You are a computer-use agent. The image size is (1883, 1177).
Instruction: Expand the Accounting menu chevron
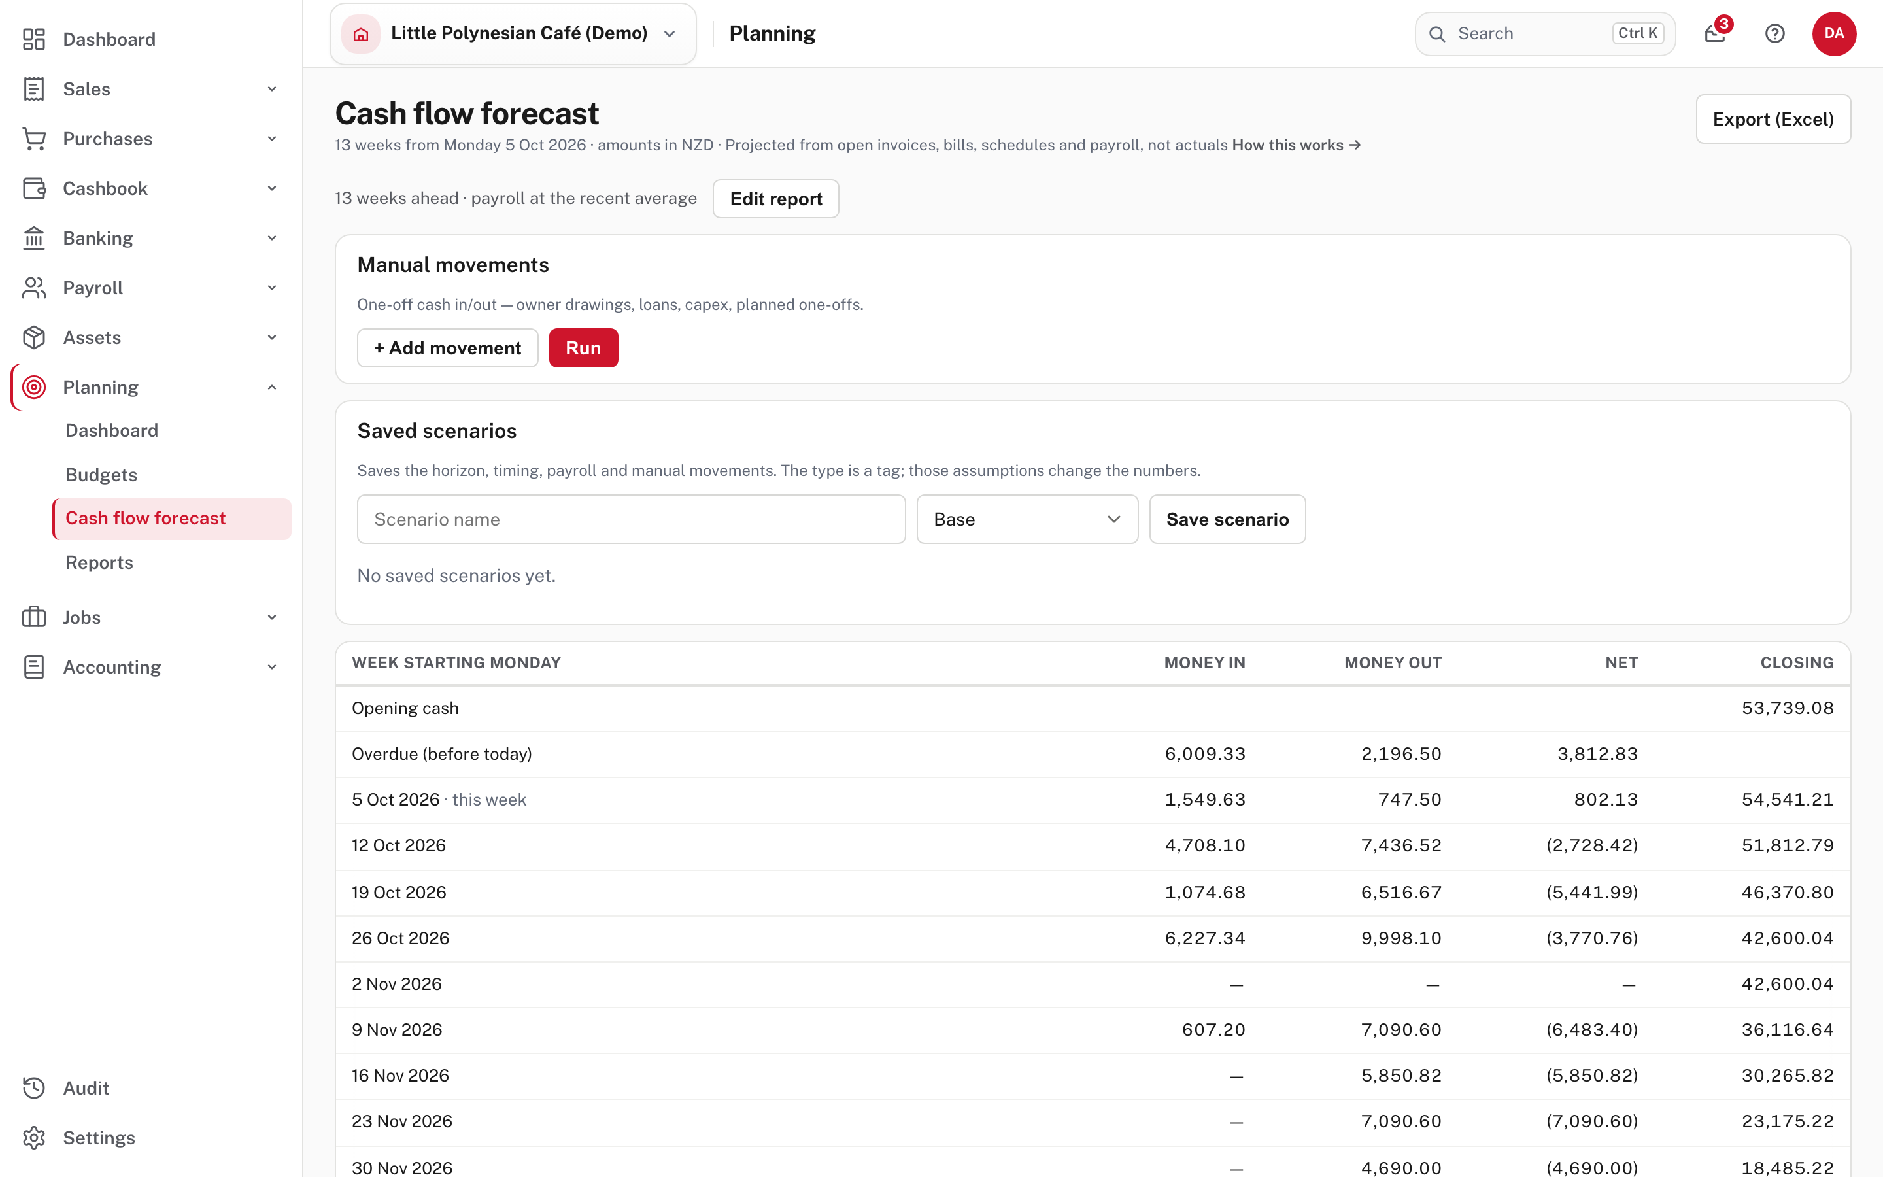pos(271,667)
